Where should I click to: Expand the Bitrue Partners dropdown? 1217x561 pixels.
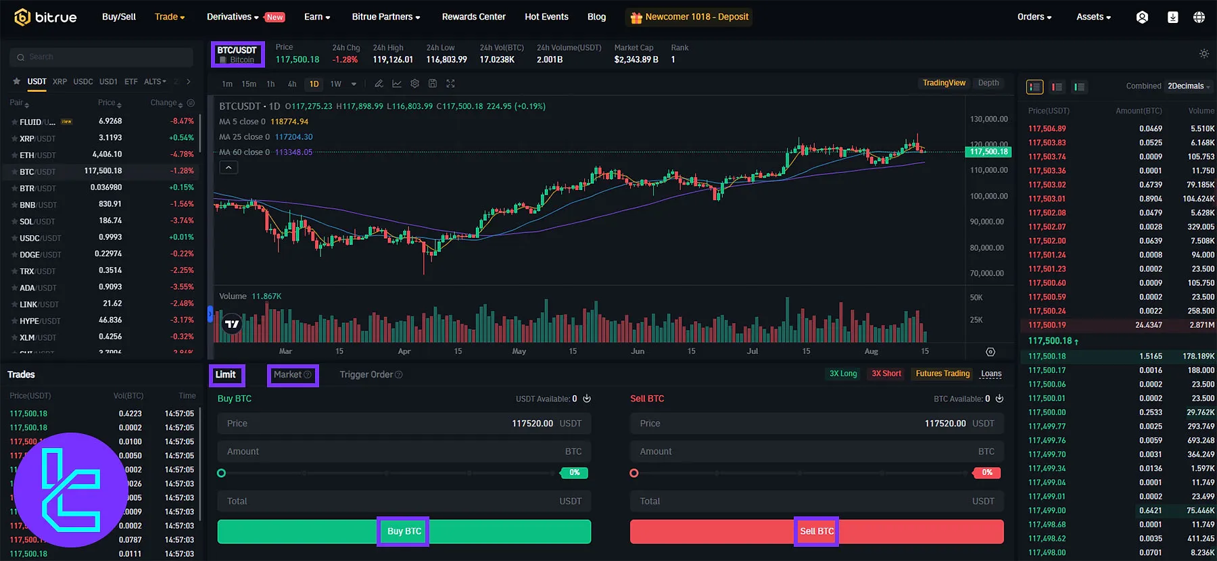pos(386,17)
